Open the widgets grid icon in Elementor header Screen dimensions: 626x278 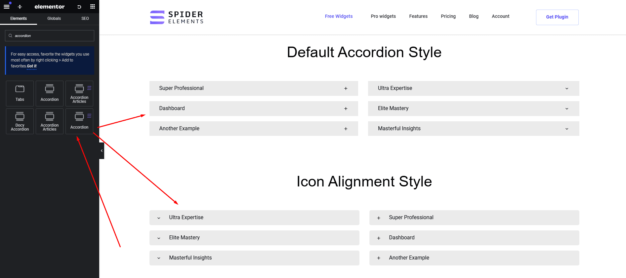pyautogui.click(x=93, y=7)
